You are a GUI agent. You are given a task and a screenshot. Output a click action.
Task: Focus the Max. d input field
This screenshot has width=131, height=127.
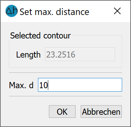pyautogui.click(x=80, y=85)
